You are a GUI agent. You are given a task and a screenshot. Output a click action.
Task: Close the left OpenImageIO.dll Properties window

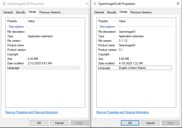[x=87, y=4]
